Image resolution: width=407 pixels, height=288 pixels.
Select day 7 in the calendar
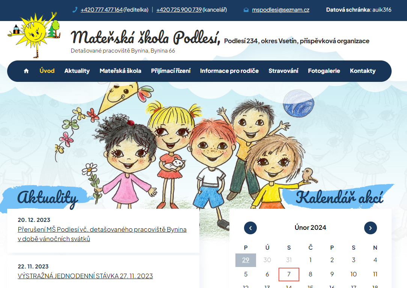click(289, 274)
